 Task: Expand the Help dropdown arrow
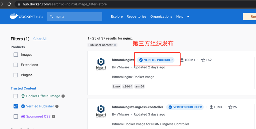coord(188,17)
